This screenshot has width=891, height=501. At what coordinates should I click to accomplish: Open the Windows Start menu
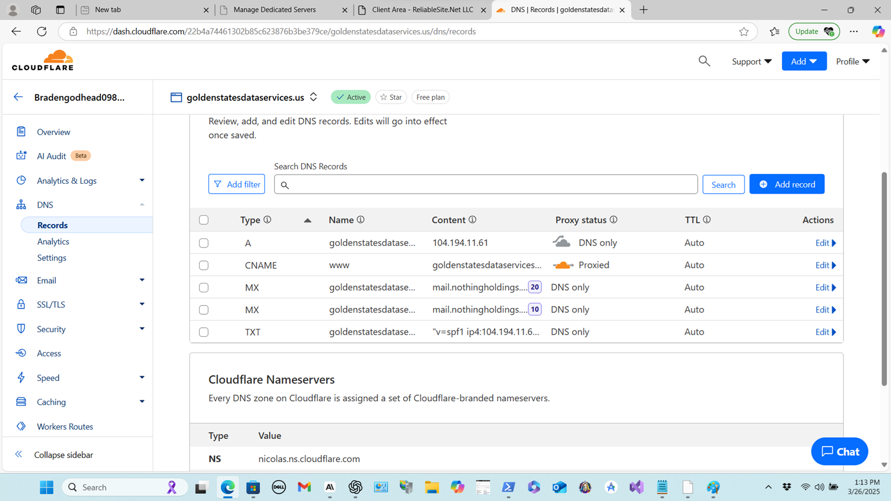(x=47, y=487)
